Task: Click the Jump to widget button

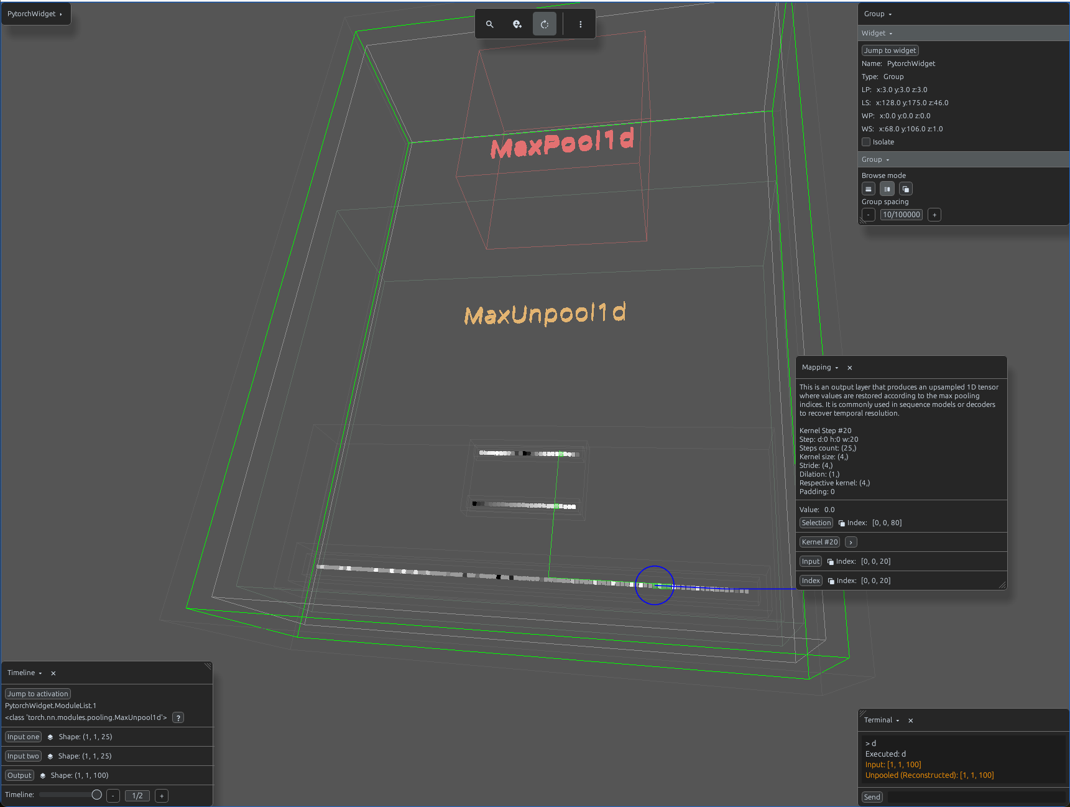Action: coord(890,50)
